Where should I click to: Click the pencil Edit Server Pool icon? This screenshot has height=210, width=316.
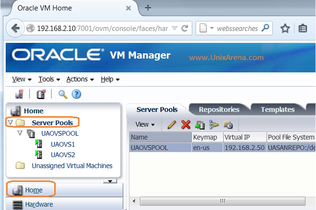(x=172, y=125)
